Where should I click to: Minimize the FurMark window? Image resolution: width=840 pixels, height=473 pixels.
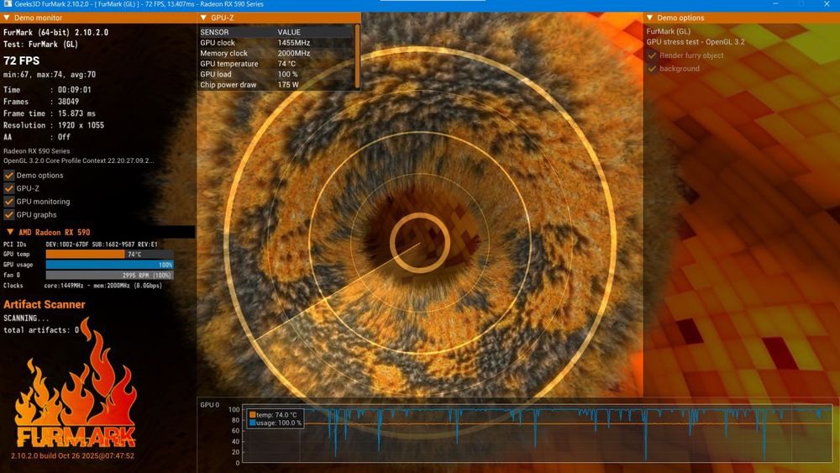point(775,3)
